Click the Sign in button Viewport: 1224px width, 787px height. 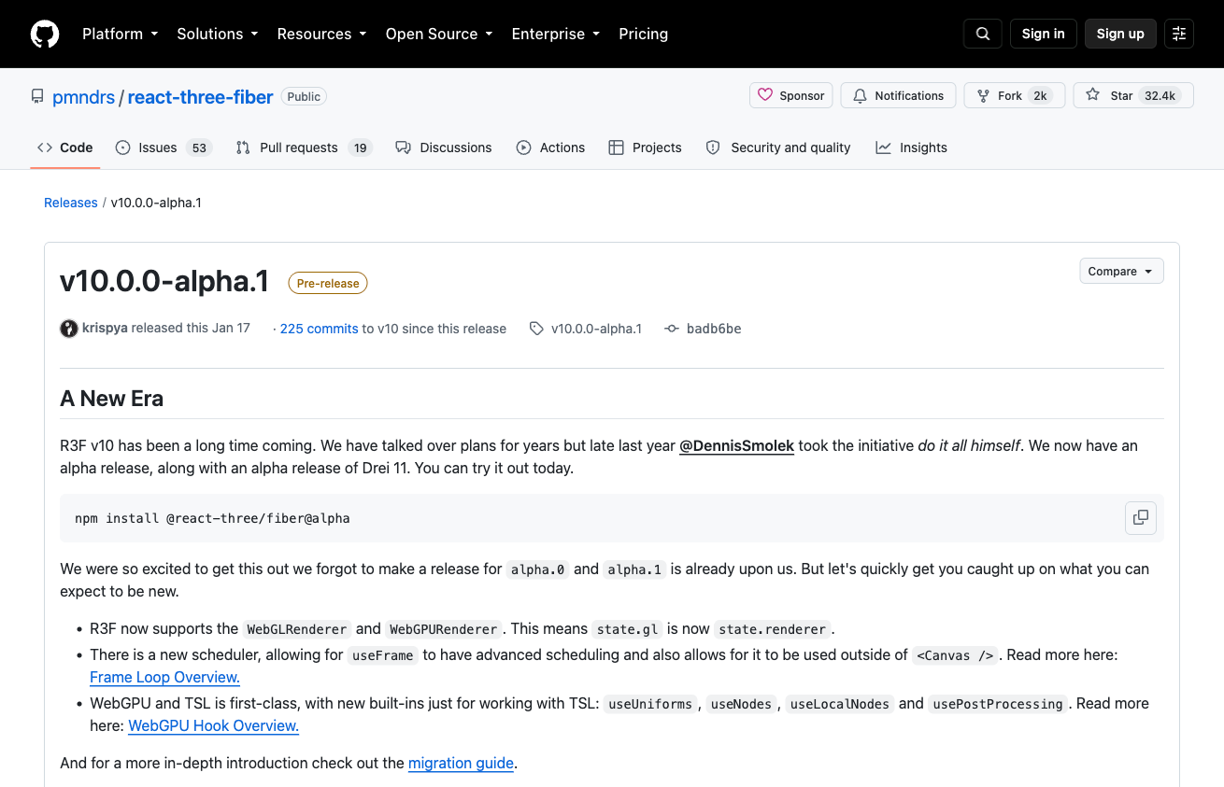pyautogui.click(x=1043, y=34)
